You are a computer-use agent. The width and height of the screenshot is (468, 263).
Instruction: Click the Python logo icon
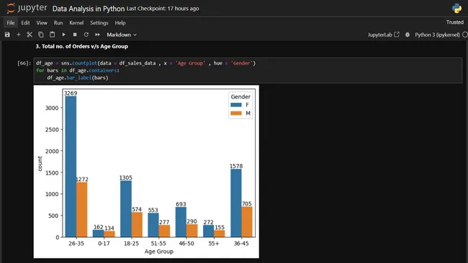[x=456, y=8]
